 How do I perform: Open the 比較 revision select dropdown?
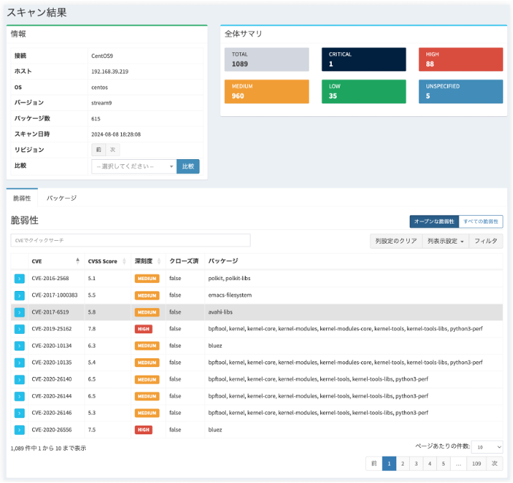click(134, 166)
